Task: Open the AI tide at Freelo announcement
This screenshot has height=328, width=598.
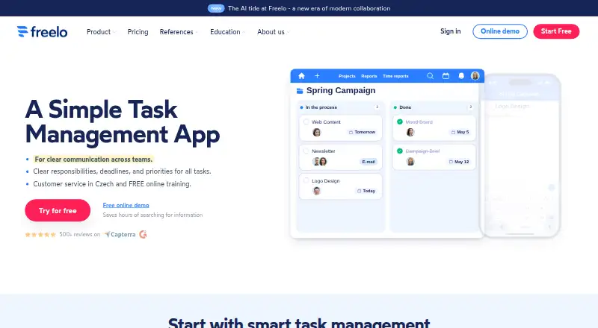Action: 309,8
